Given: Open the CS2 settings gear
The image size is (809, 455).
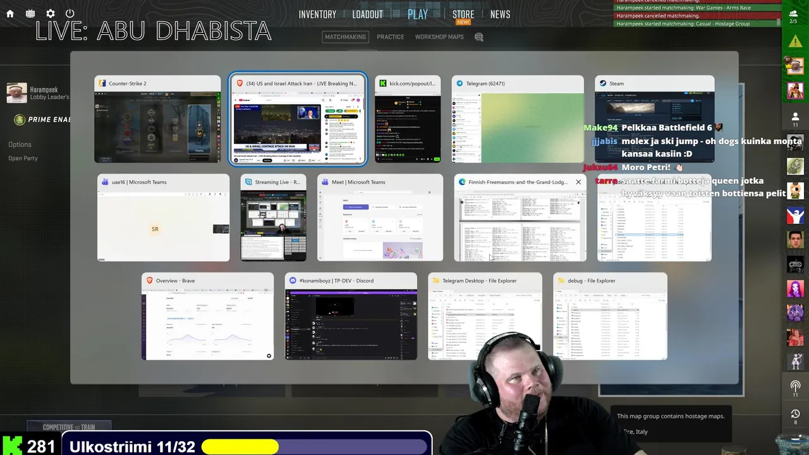Looking at the screenshot, I should [x=51, y=13].
